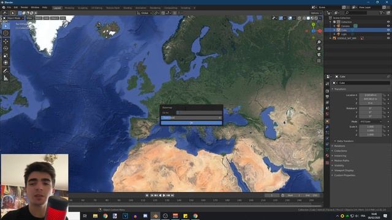This screenshot has width=392, height=220.
Task: Open the Window menu
Action: 35,7
